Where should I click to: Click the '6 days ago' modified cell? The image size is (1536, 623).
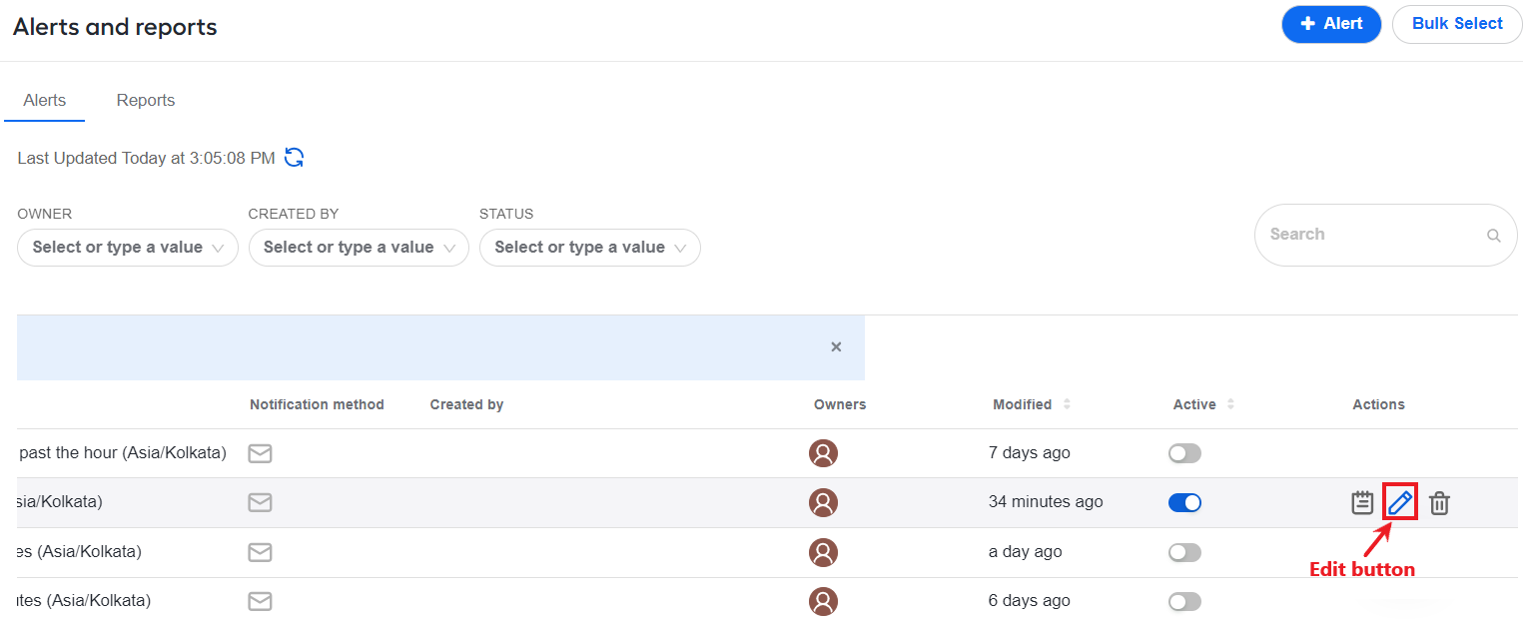(1029, 601)
